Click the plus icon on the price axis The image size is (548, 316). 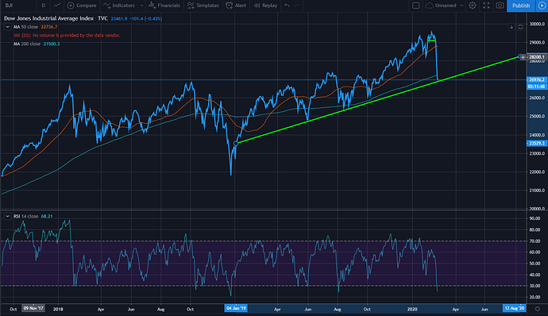pos(523,57)
